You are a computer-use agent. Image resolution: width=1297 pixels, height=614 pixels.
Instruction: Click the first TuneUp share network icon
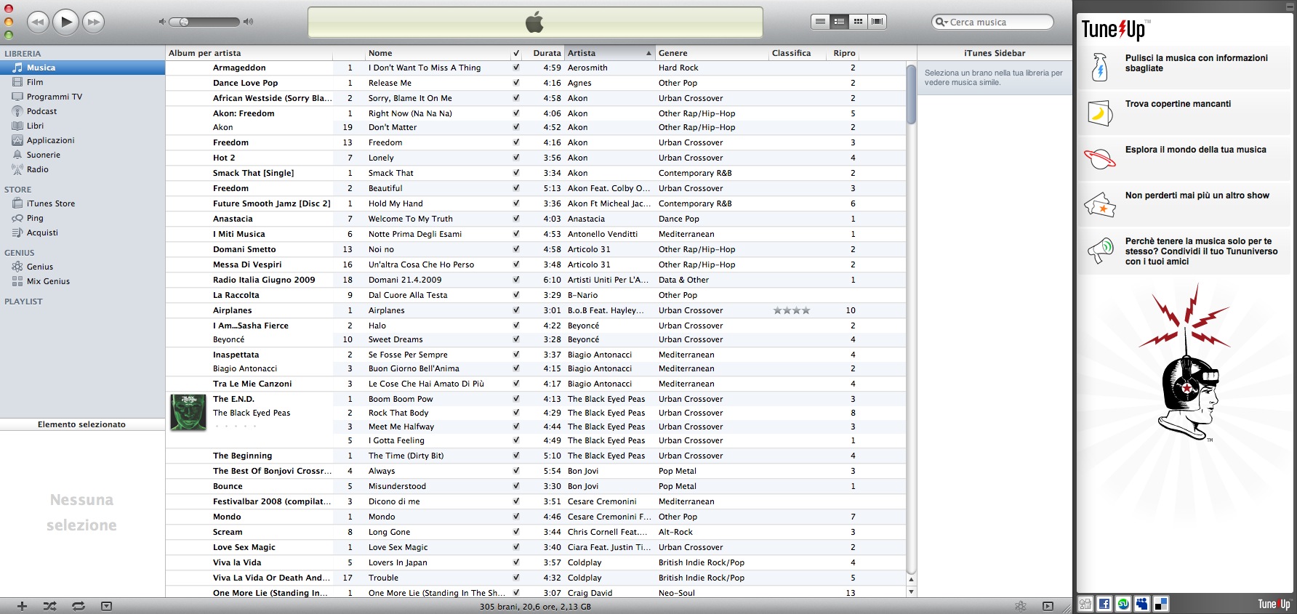tap(1085, 604)
